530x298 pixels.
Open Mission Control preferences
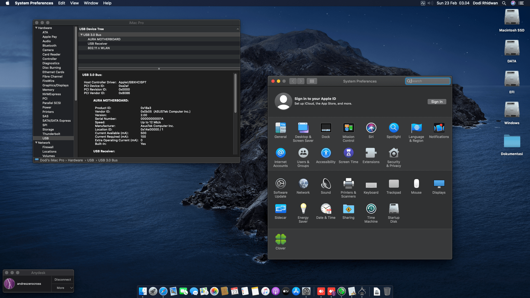click(348, 132)
